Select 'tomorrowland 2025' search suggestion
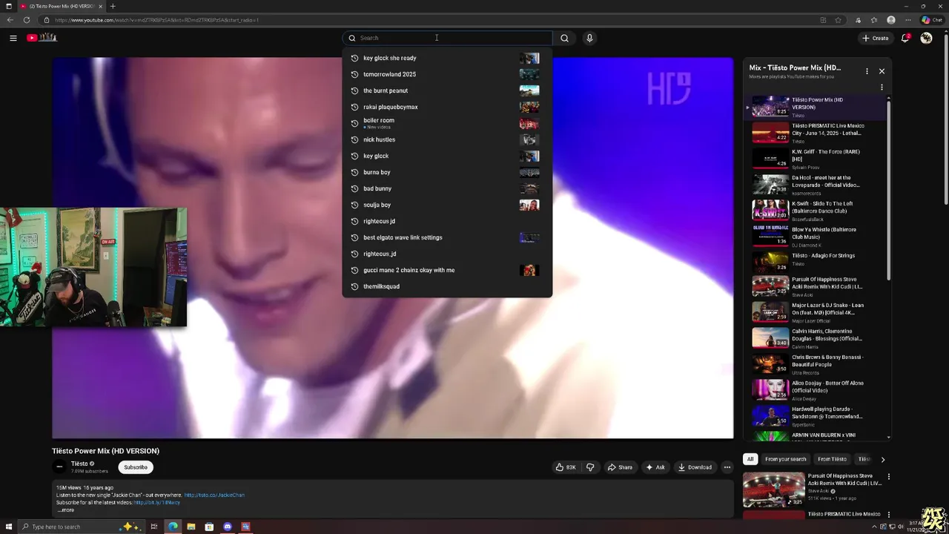Image resolution: width=949 pixels, height=534 pixels. click(x=447, y=74)
